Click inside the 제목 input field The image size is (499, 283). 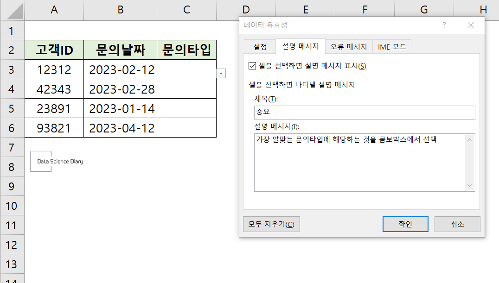365,112
